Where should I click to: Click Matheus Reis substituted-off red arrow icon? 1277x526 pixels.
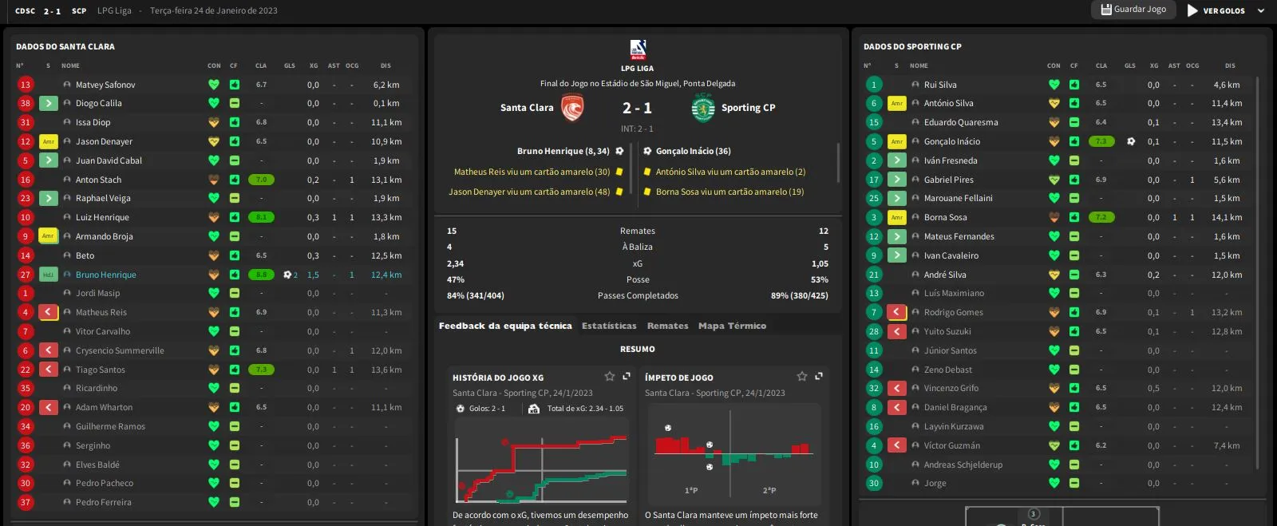click(49, 312)
